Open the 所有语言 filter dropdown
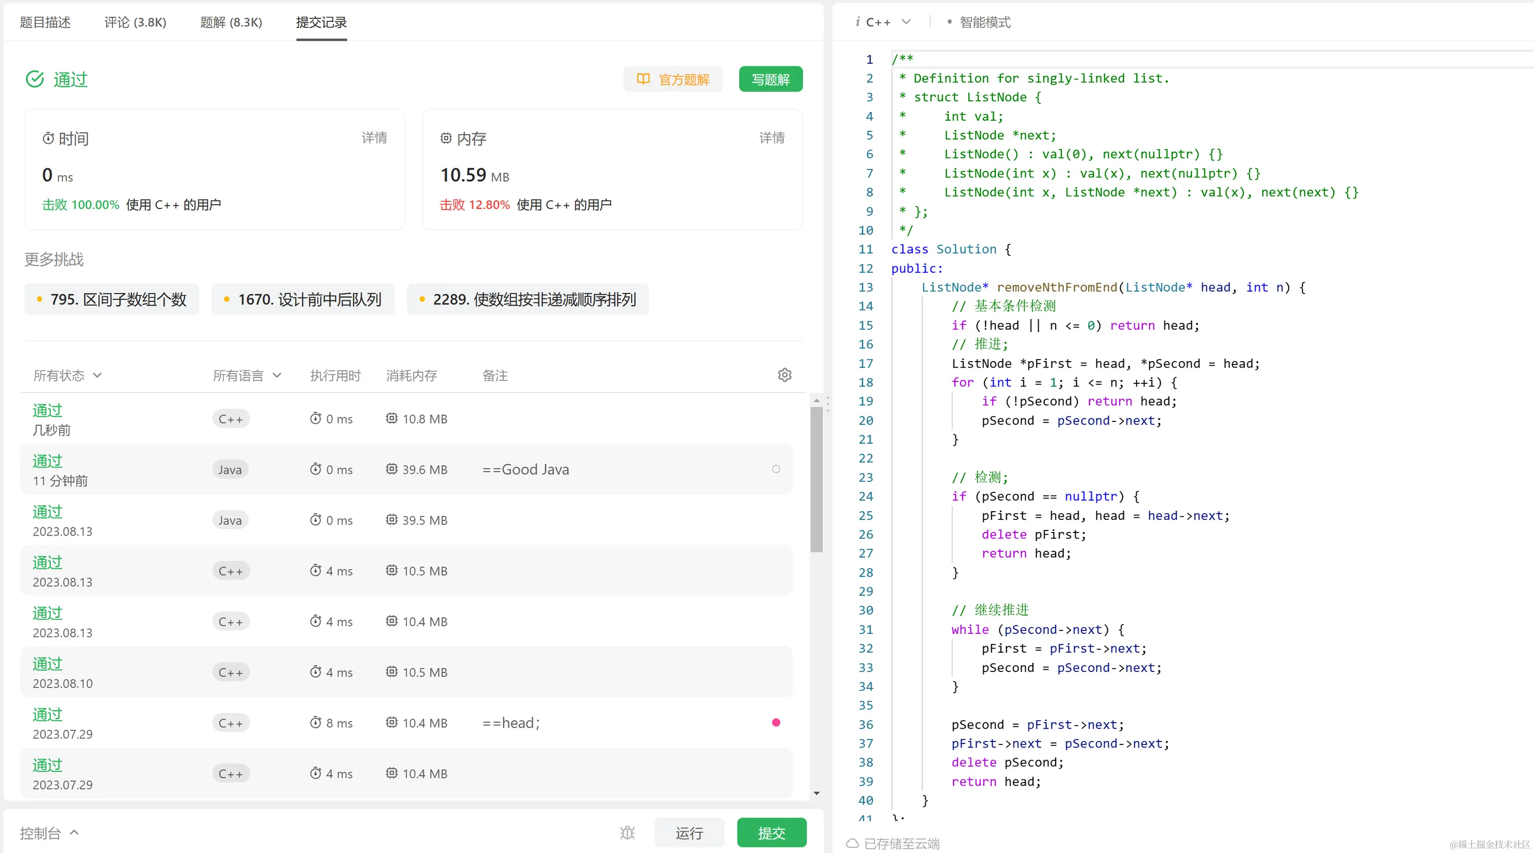The height and width of the screenshot is (853, 1534). pyautogui.click(x=247, y=375)
